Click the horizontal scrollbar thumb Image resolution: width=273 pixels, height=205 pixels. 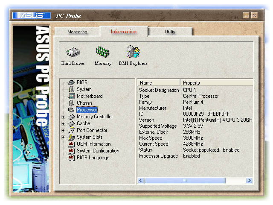(185, 180)
